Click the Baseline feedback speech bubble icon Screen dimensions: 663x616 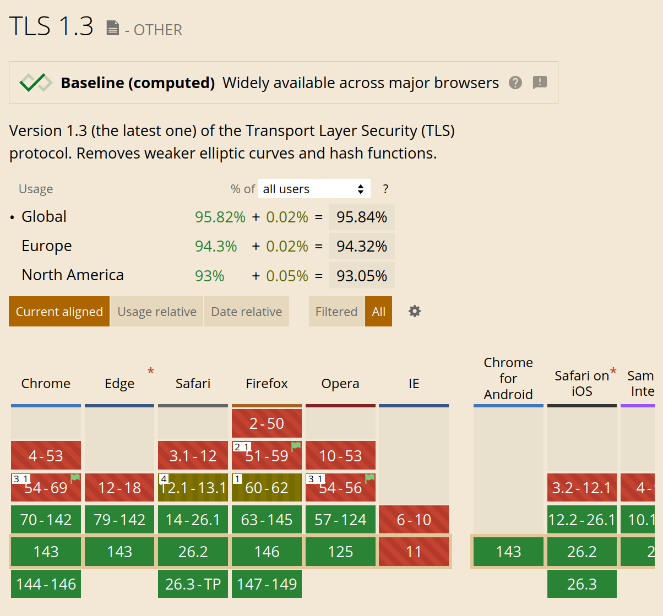click(540, 83)
